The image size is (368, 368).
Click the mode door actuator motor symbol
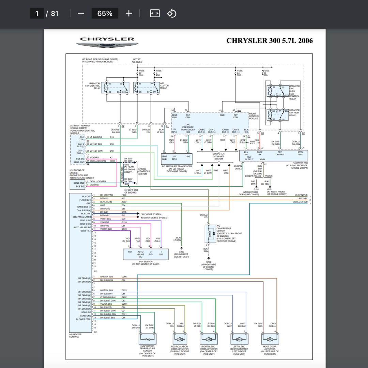[270, 339]
